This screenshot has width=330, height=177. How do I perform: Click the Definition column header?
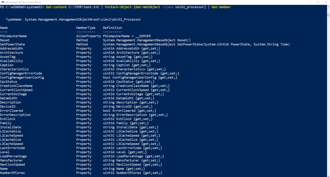pyautogui.click(x=112, y=28)
